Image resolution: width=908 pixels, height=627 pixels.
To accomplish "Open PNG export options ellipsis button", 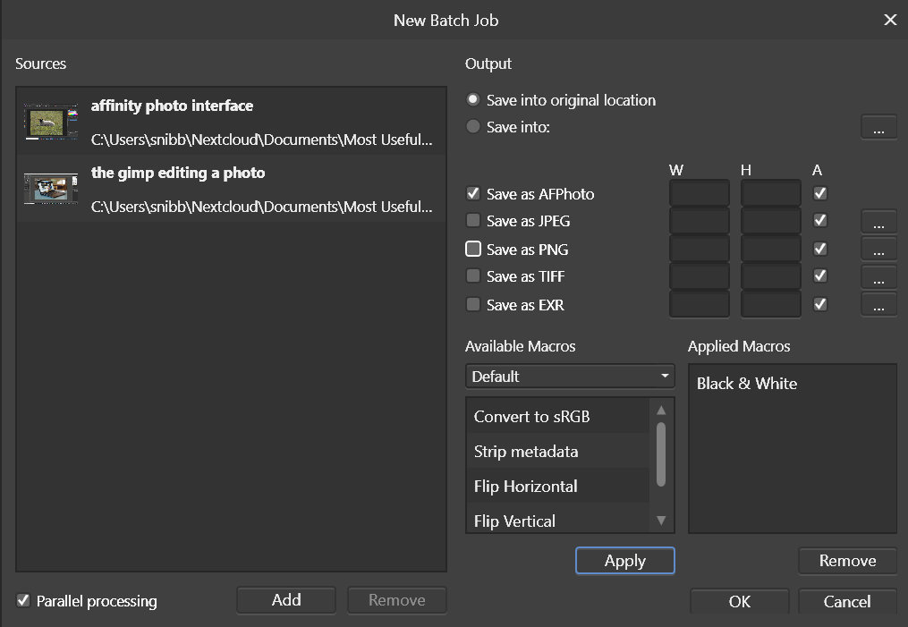I will [878, 249].
